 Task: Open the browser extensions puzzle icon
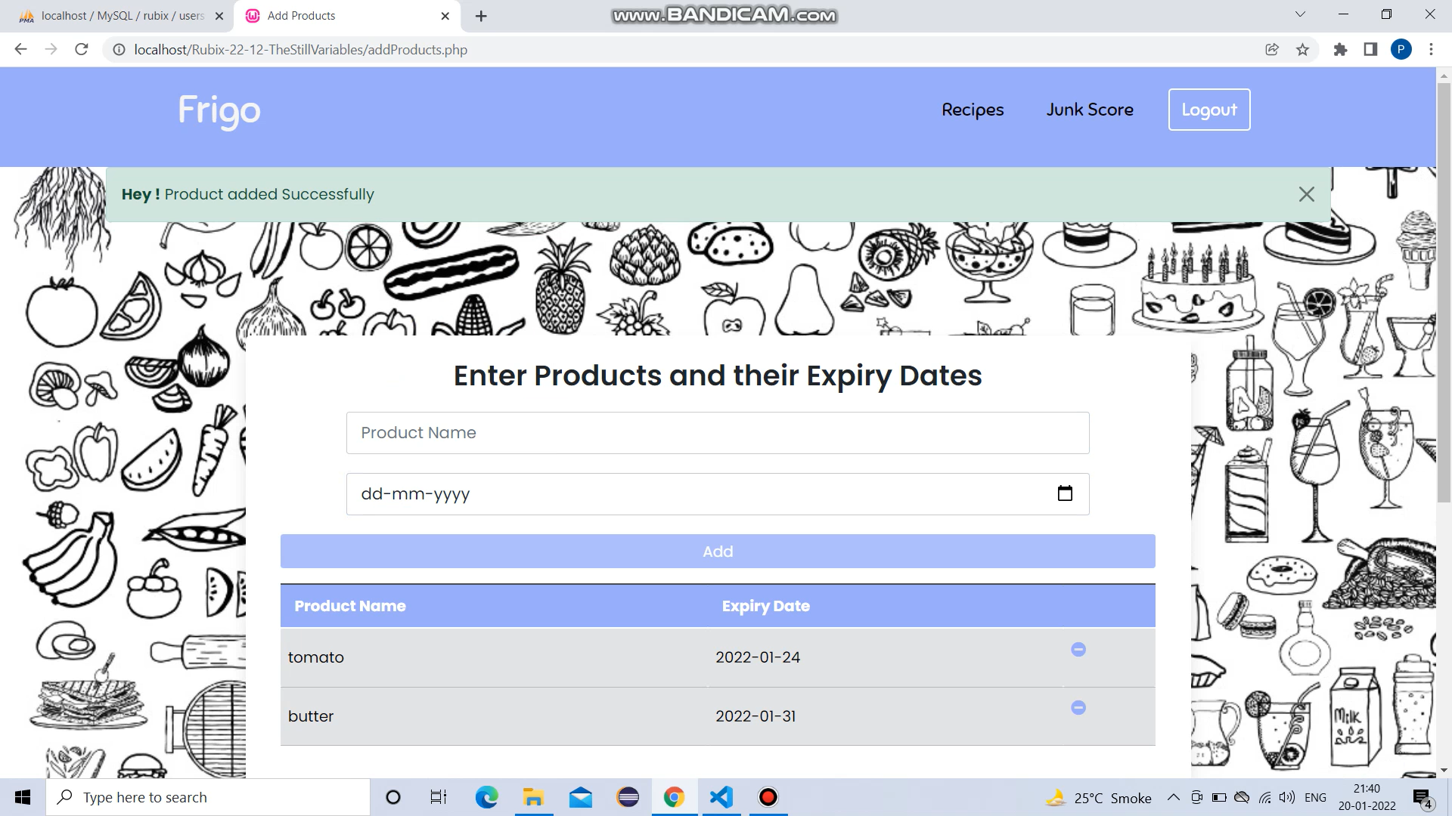click(1340, 49)
